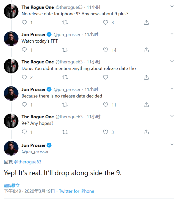Retweet the "9+? Any hopes?" tweet
This screenshot has width=178, height=199.
65,132
